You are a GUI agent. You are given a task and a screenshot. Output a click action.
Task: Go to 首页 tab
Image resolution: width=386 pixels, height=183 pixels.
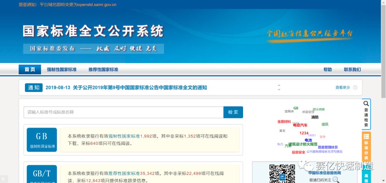coord(30,69)
